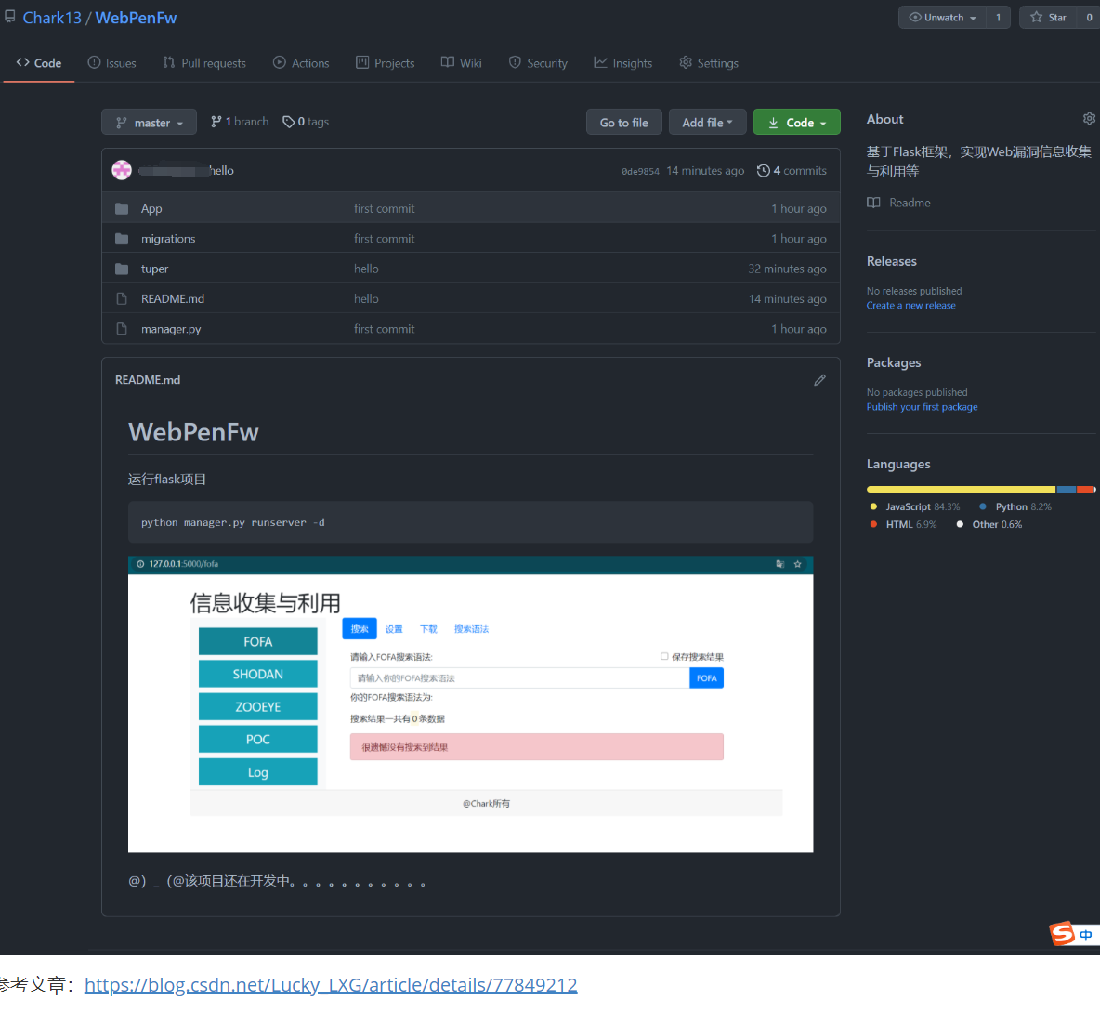View the 1 branch link
Screen dimensions: 1100x1025
(239, 122)
